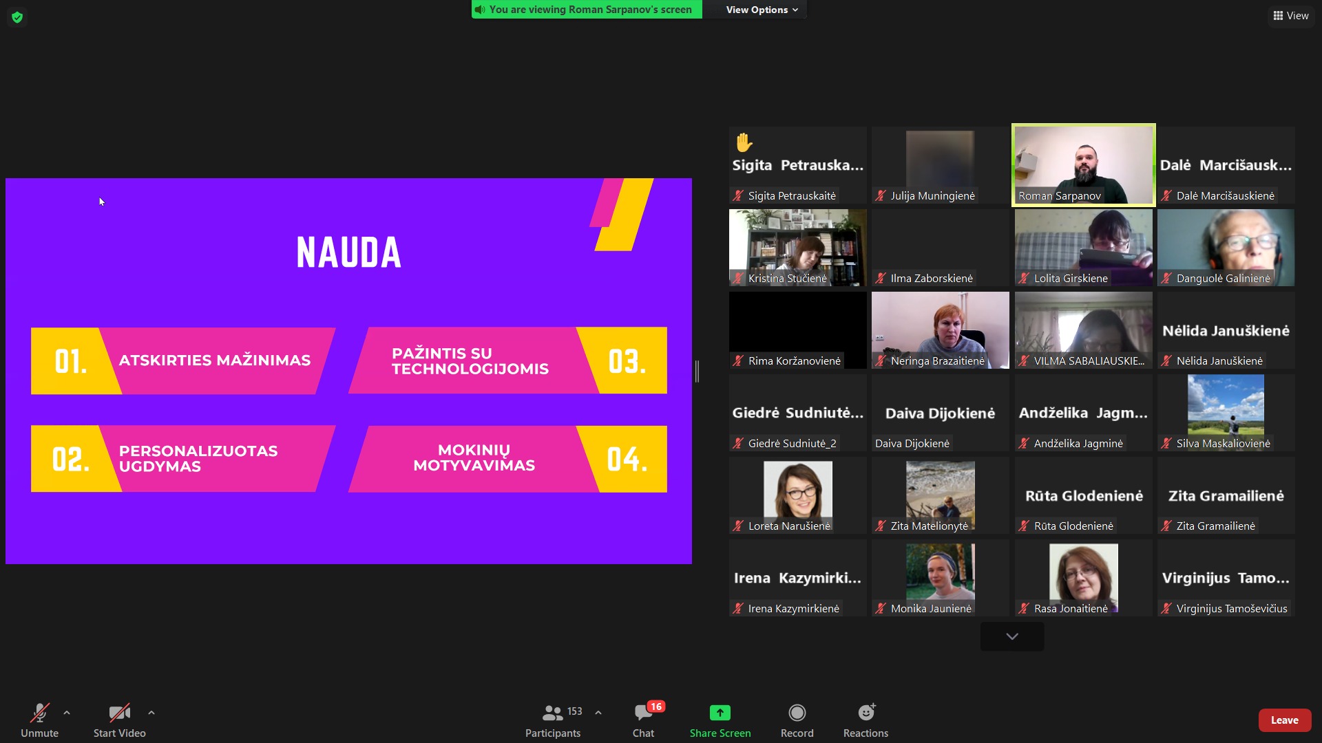Open the View Options dropdown
This screenshot has width=1322, height=743.
click(762, 10)
